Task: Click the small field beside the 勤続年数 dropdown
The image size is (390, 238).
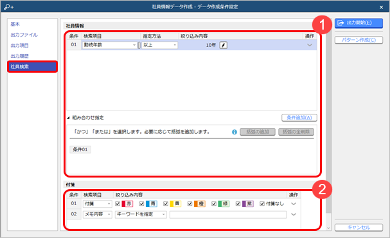Action: point(139,45)
